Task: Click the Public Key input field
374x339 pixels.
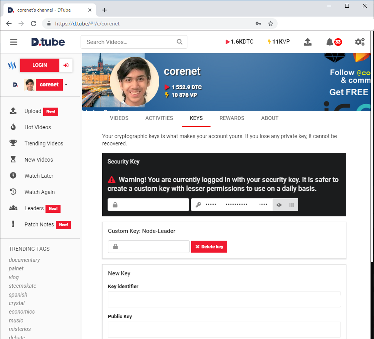Action: [224, 329]
